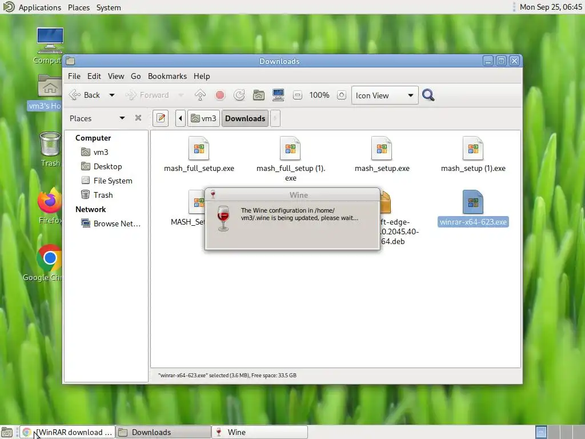
Task: Close the Places side pane
Action: tap(138, 118)
